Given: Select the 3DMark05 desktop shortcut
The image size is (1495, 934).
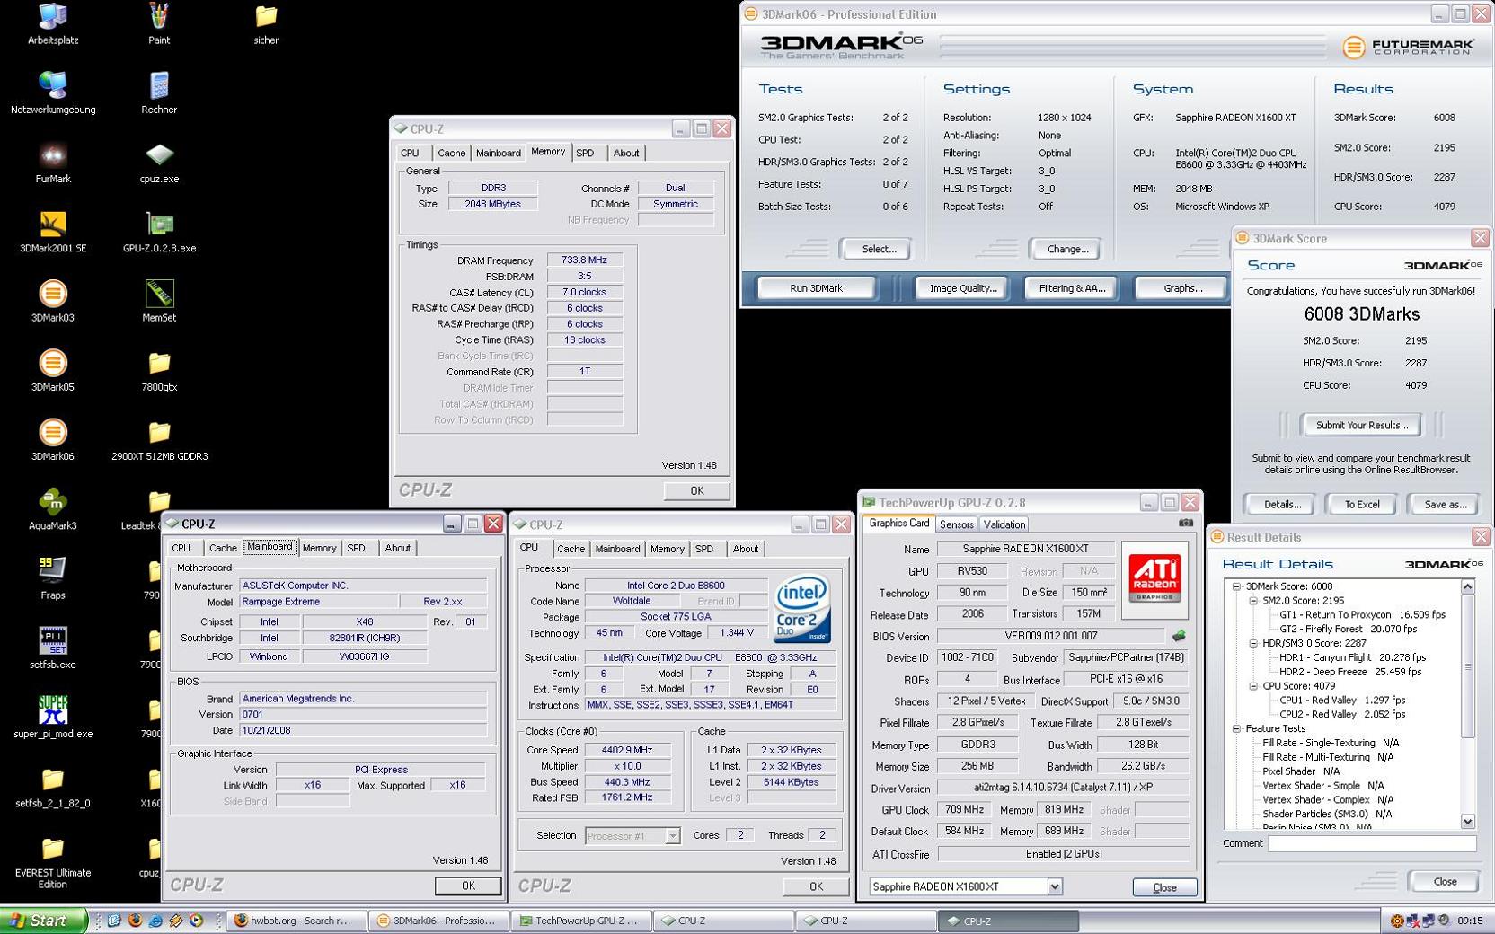Looking at the screenshot, I should pos(53,370).
